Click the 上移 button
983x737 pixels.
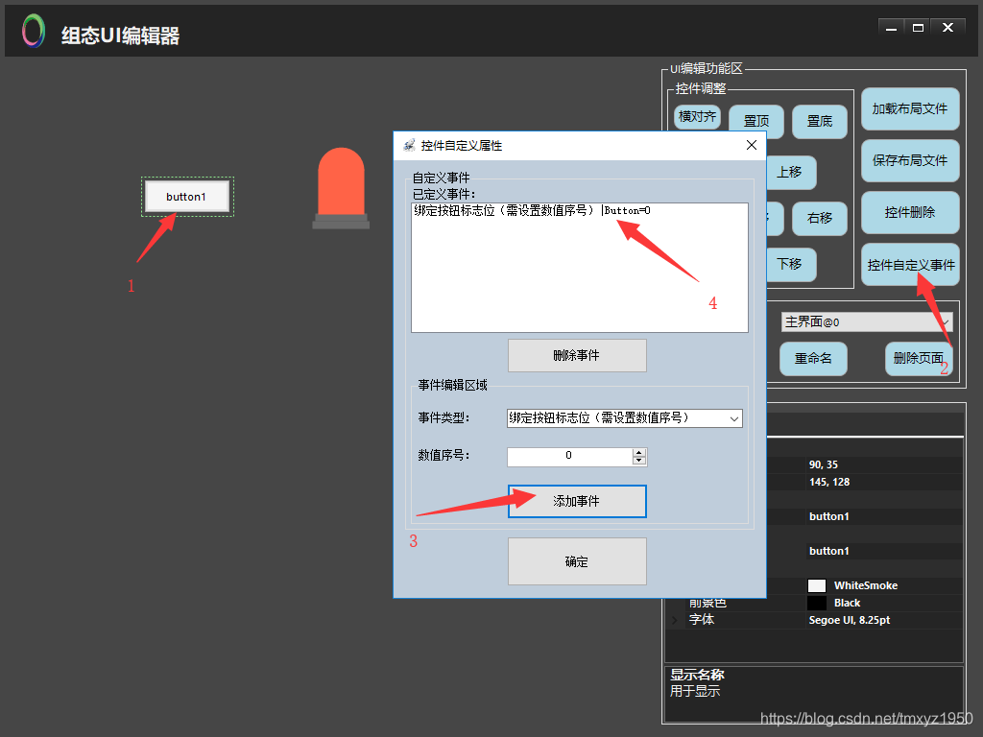click(791, 173)
